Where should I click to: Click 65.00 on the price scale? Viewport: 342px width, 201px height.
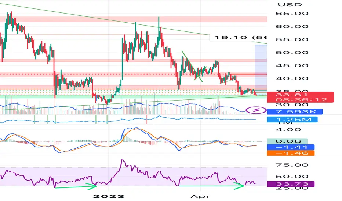click(x=292, y=14)
